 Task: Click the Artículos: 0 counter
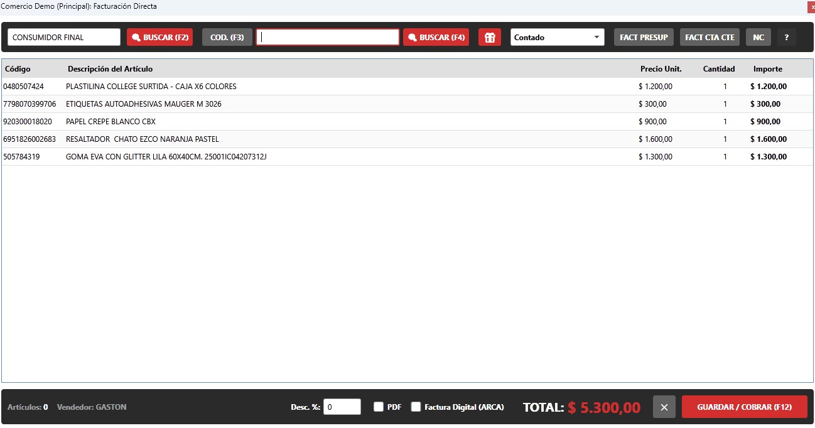(x=28, y=407)
